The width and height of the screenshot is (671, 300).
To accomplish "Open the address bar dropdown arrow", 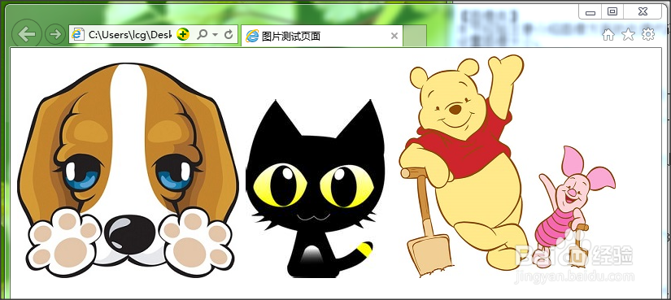I will point(216,35).
